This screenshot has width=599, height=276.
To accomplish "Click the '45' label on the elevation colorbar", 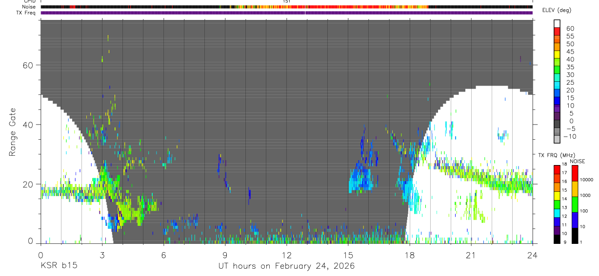I will [x=570, y=52].
